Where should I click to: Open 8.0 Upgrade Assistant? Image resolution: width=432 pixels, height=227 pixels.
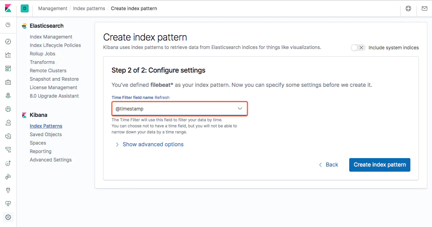[x=54, y=96]
